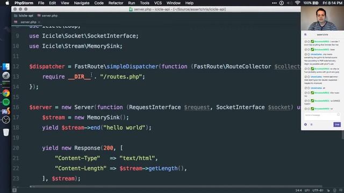Click the chat panel menu icon

pos(305,34)
